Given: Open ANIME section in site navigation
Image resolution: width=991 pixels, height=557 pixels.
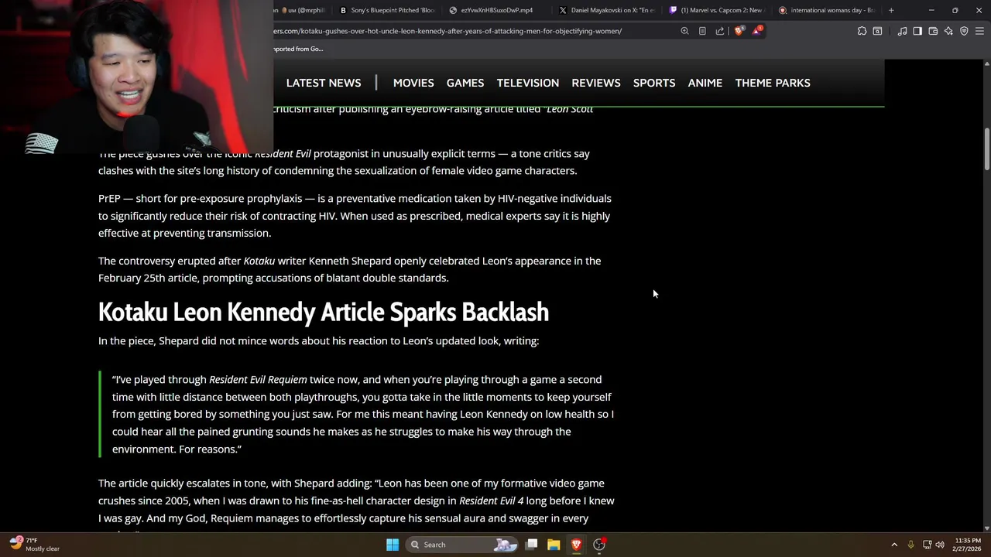Looking at the screenshot, I should coord(705,83).
